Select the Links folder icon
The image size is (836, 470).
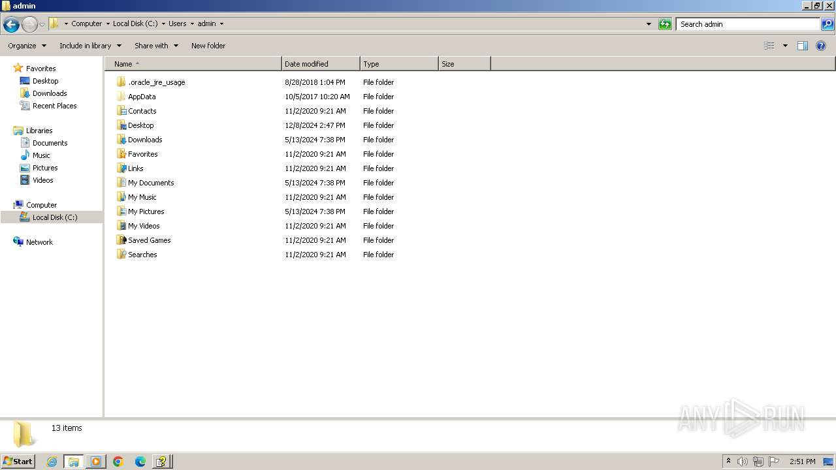pyautogui.click(x=121, y=168)
